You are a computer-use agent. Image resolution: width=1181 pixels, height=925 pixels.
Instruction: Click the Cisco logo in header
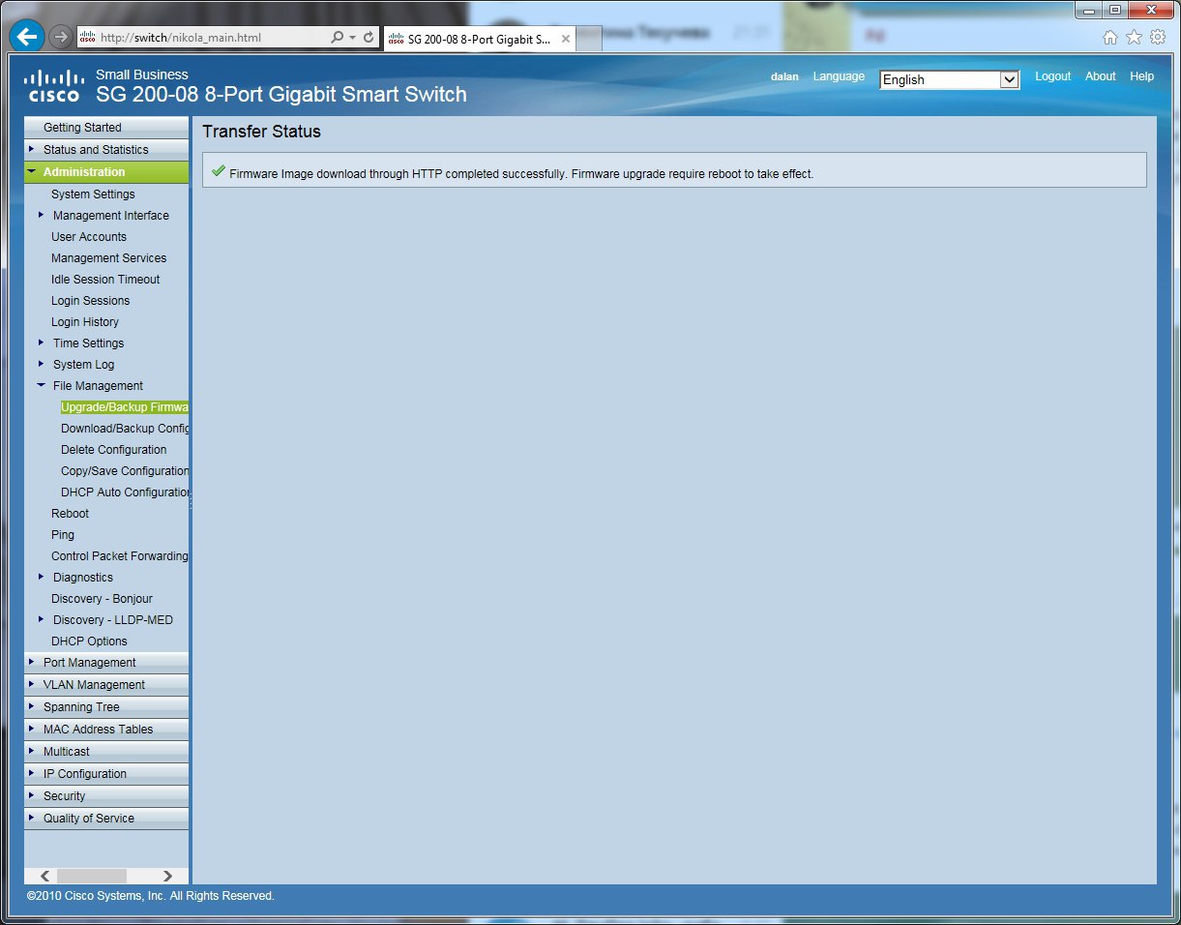(54, 85)
